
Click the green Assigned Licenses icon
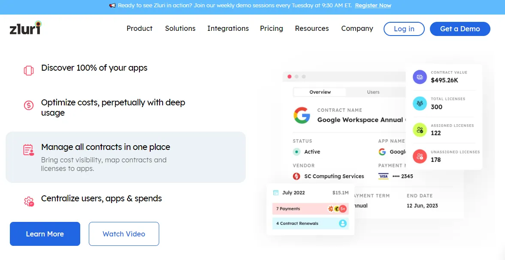420,130
